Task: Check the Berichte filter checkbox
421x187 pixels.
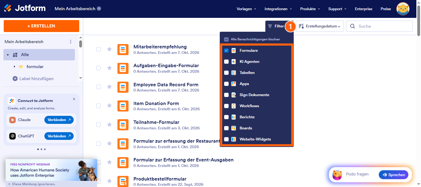Action: point(226,117)
